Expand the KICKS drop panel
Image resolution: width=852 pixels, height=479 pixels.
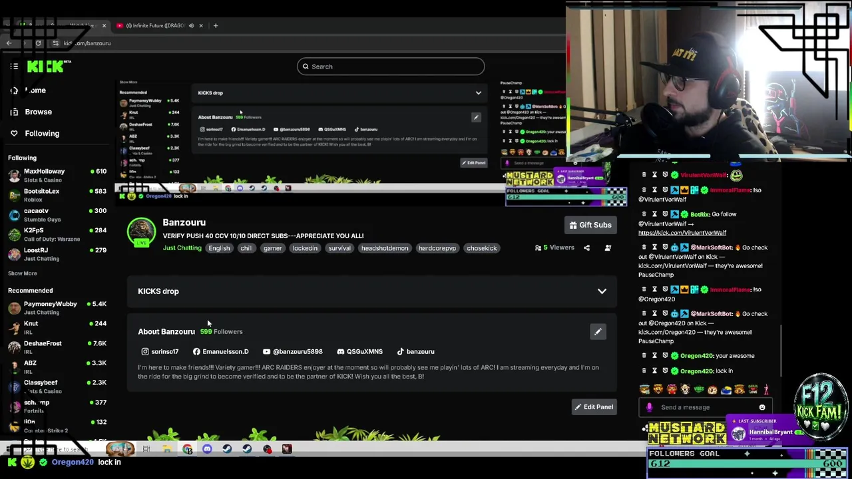[x=602, y=291]
